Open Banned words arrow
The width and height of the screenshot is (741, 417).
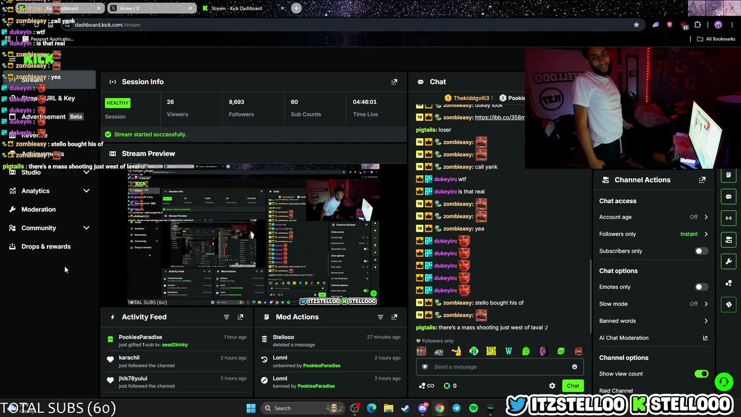706,321
